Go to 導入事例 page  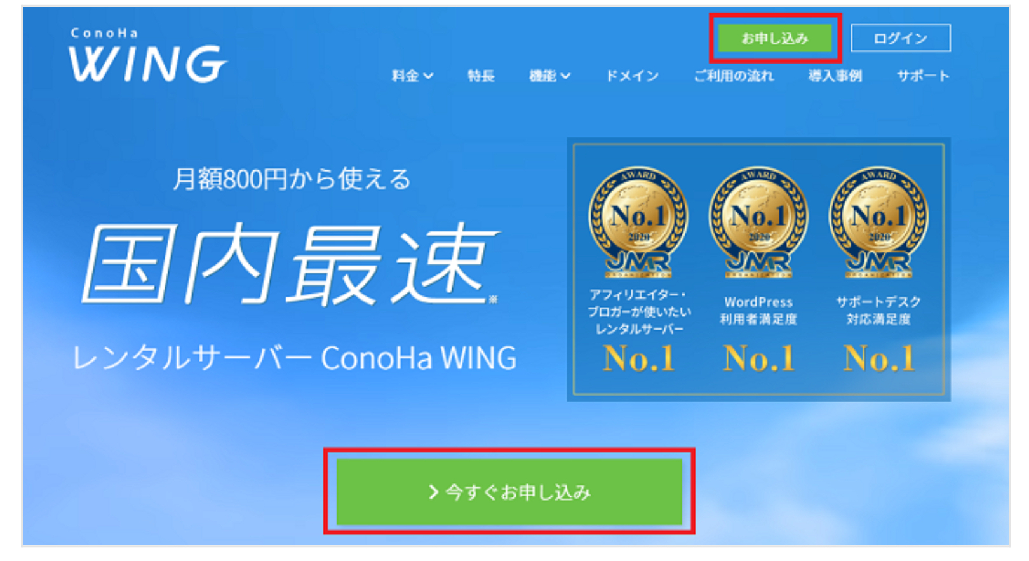pyautogui.click(x=835, y=76)
